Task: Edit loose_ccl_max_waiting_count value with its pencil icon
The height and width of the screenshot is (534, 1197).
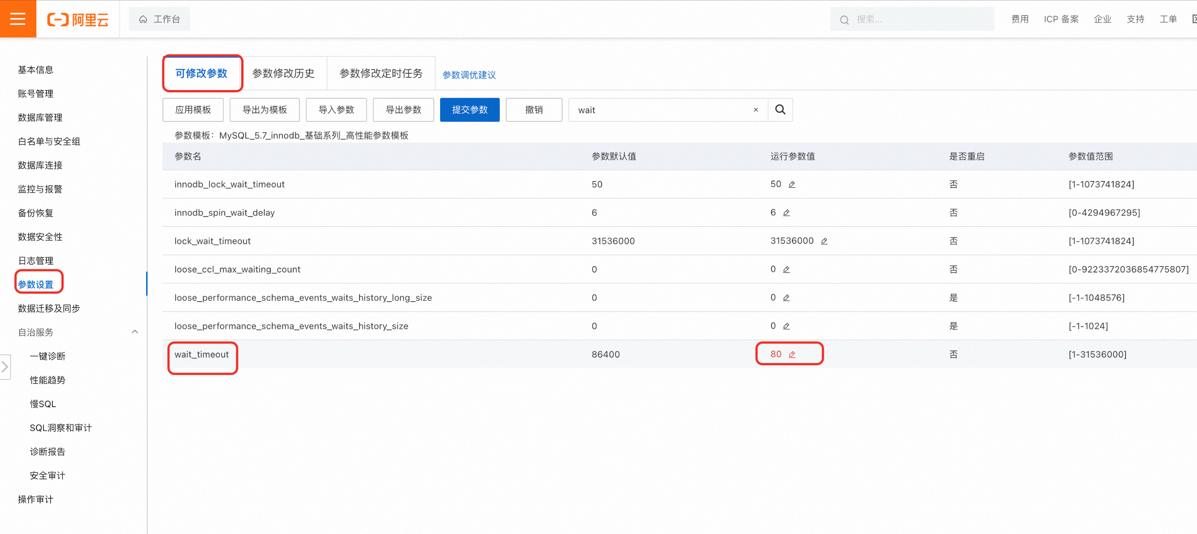Action: (x=786, y=269)
